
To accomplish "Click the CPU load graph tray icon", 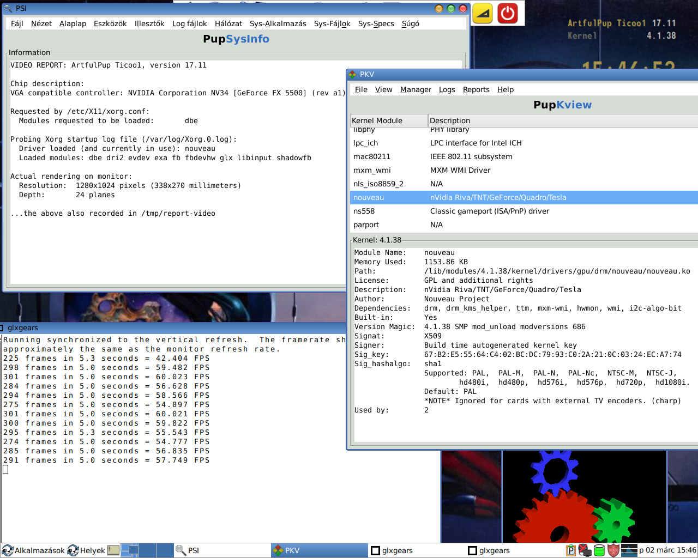I will [x=629, y=550].
